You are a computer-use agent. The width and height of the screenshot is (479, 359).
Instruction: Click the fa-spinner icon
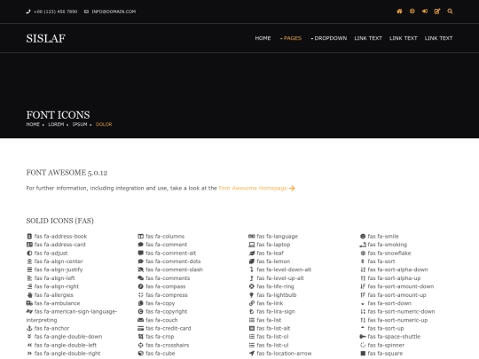coord(363,346)
